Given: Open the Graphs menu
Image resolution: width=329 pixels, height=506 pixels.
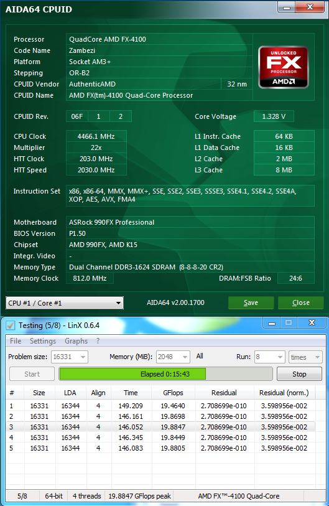Looking at the screenshot, I should click(76, 341).
